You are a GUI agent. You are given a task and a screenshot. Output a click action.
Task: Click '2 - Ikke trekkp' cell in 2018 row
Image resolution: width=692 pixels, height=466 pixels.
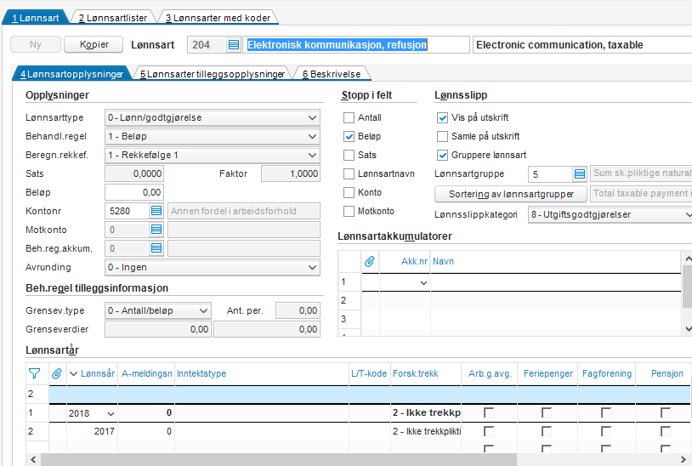click(x=426, y=412)
